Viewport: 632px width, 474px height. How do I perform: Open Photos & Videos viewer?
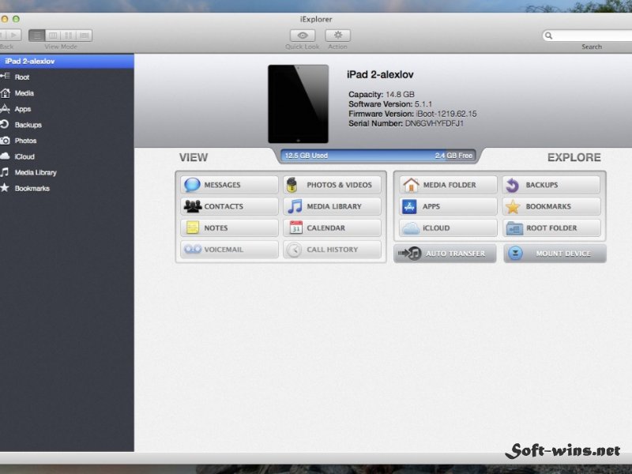(x=332, y=185)
